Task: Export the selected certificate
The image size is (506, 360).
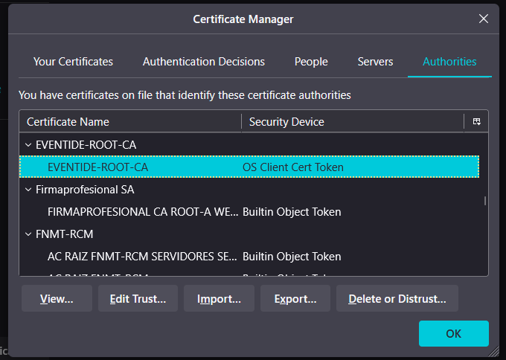Action: click(x=295, y=299)
